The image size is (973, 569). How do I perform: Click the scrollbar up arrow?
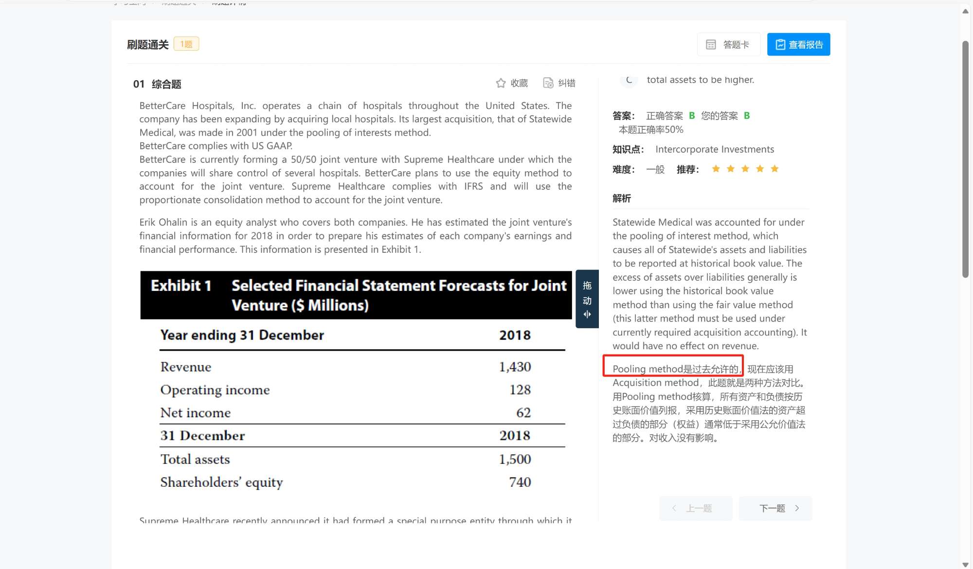pyautogui.click(x=965, y=11)
